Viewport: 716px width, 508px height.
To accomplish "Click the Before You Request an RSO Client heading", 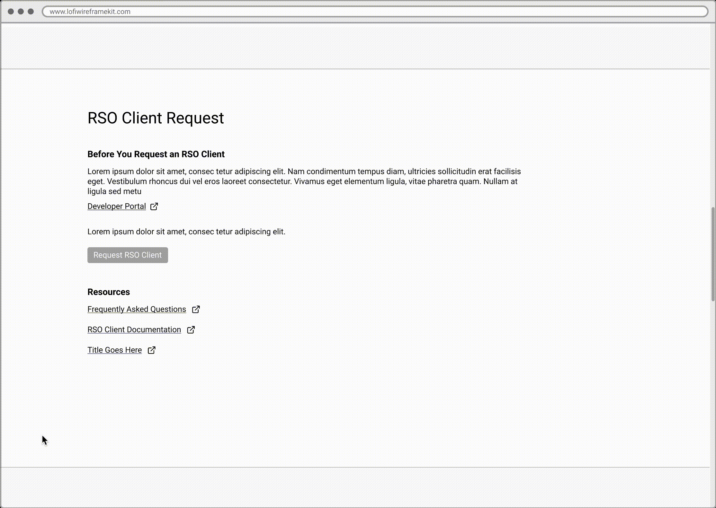I will coord(156,154).
